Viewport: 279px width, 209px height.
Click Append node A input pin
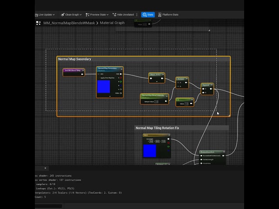204,89
